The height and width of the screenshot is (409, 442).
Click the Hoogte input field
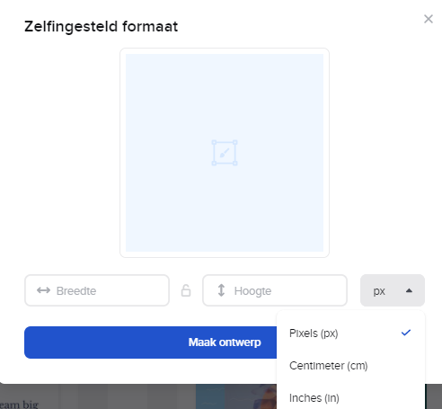tap(275, 290)
